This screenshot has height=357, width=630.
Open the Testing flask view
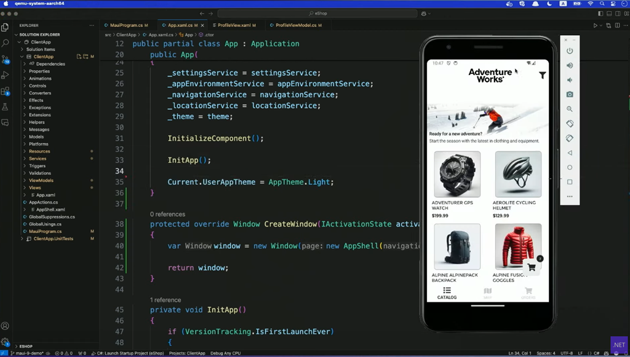coord(5,107)
